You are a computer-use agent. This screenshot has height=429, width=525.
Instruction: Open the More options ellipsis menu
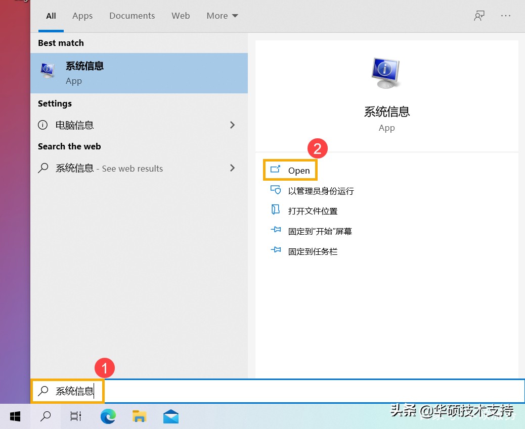click(506, 16)
